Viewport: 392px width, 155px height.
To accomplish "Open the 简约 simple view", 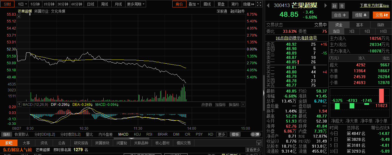I will [235, 4].
